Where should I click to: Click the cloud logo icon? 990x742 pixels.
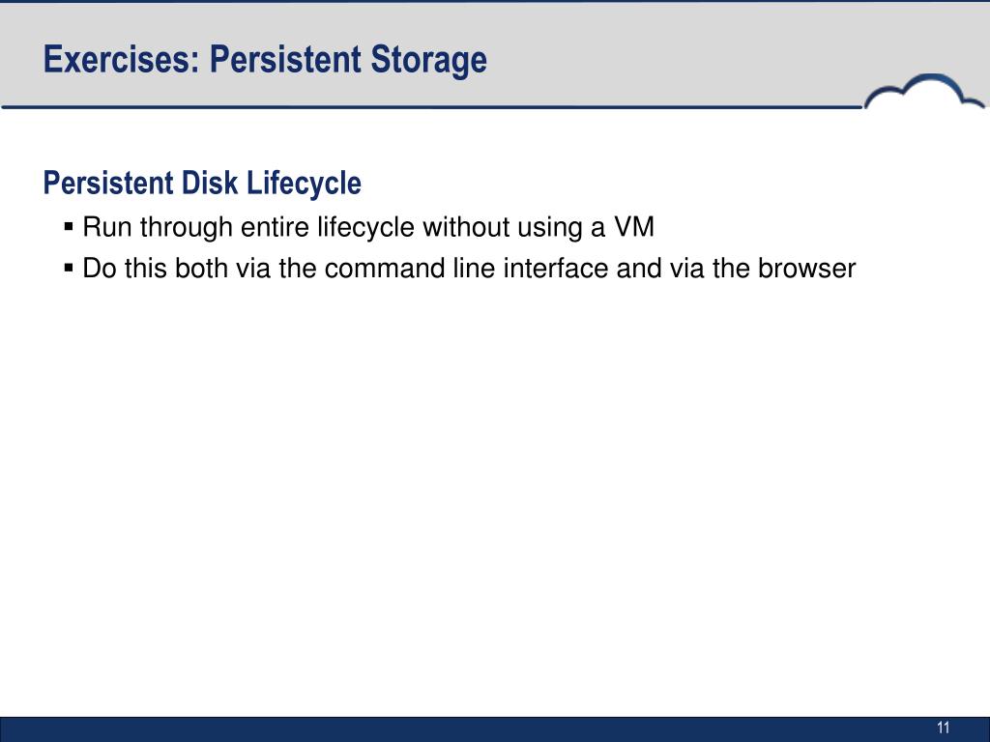[923, 92]
